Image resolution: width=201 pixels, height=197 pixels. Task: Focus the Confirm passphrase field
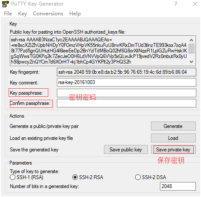coord(127,103)
